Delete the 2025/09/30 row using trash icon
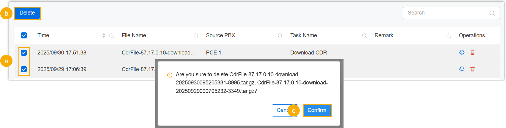This screenshot has width=506, height=128. [x=473, y=52]
